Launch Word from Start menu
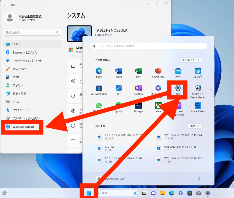The image size is (234, 198). point(119,73)
